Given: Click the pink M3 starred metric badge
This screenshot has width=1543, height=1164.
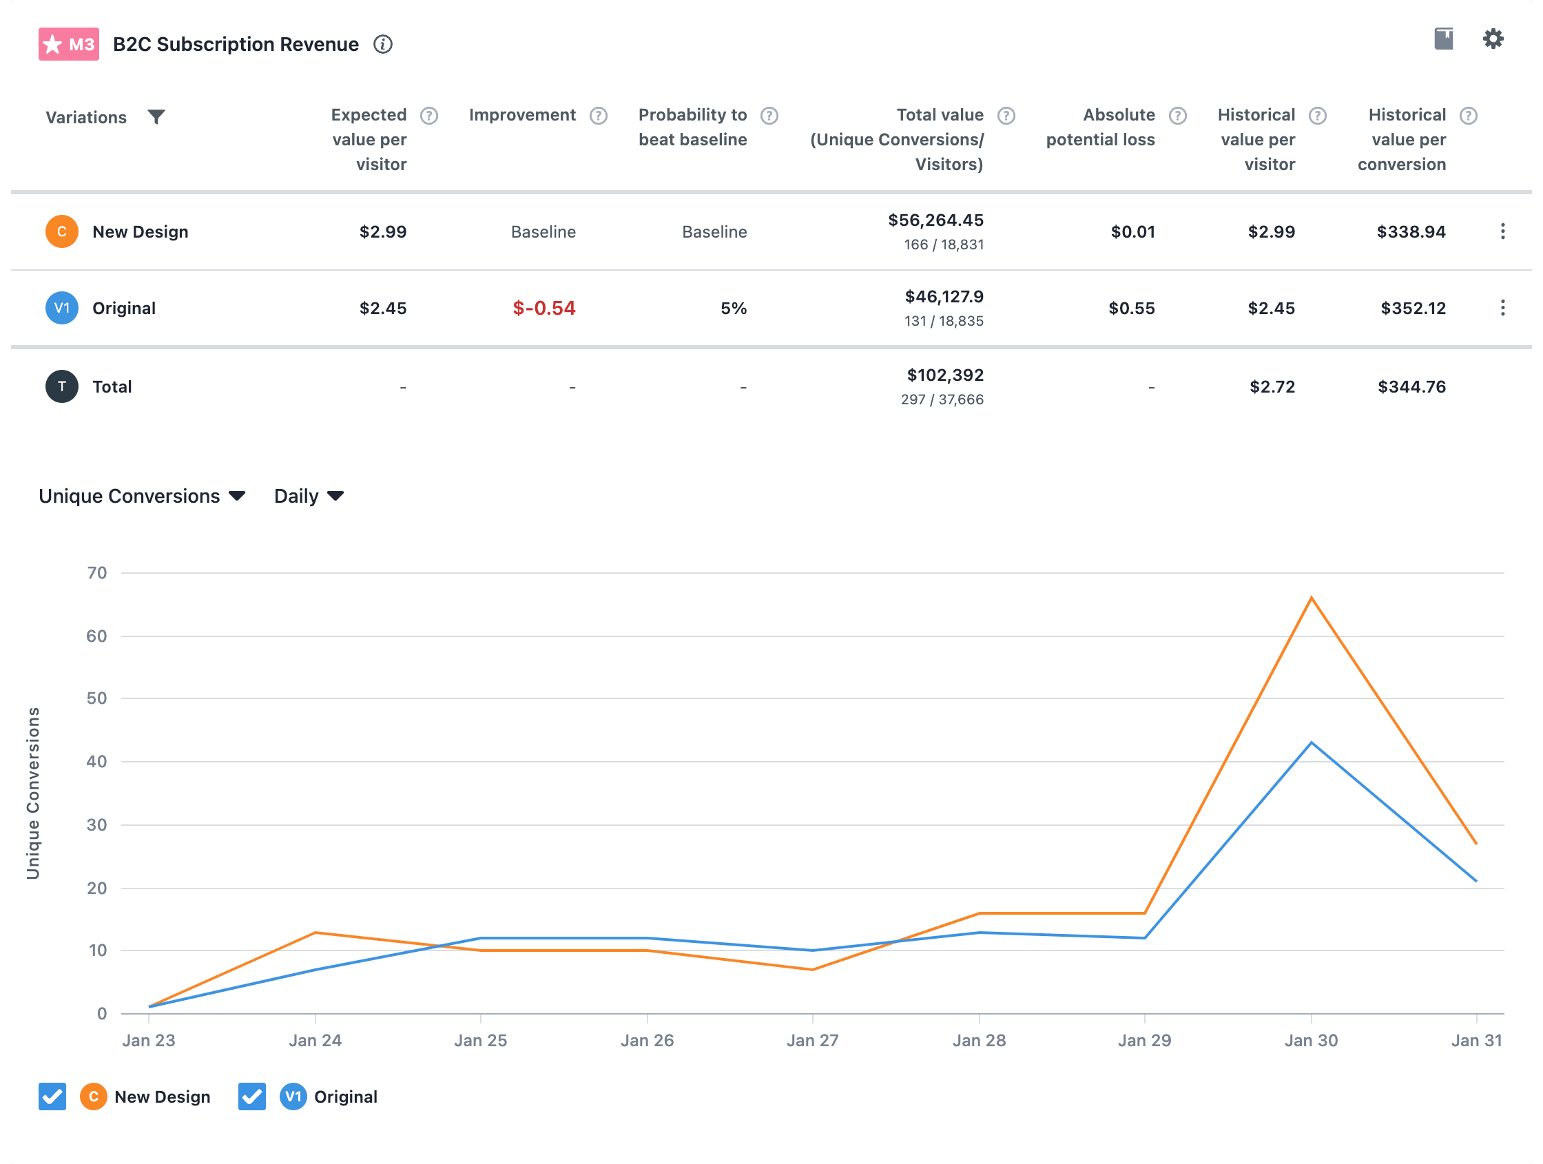Looking at the screenshot, I should coord(68,44).
